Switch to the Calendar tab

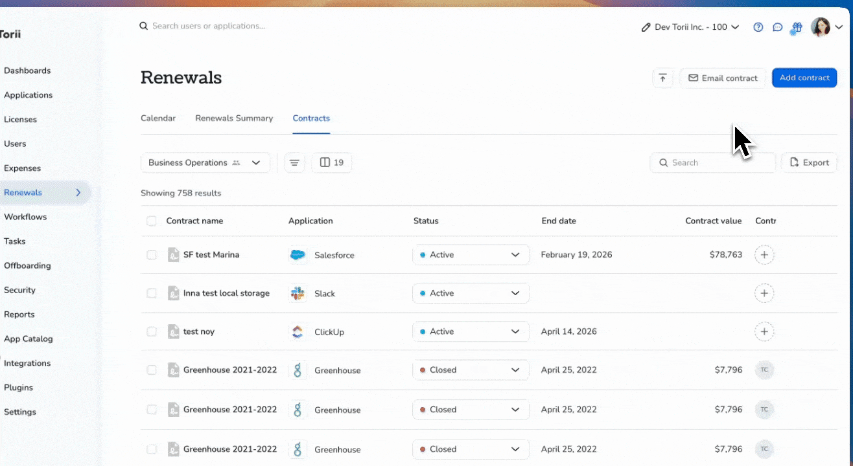tap(158, 118)
